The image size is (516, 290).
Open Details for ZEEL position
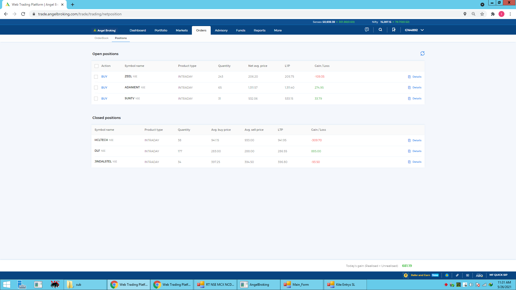415,77
